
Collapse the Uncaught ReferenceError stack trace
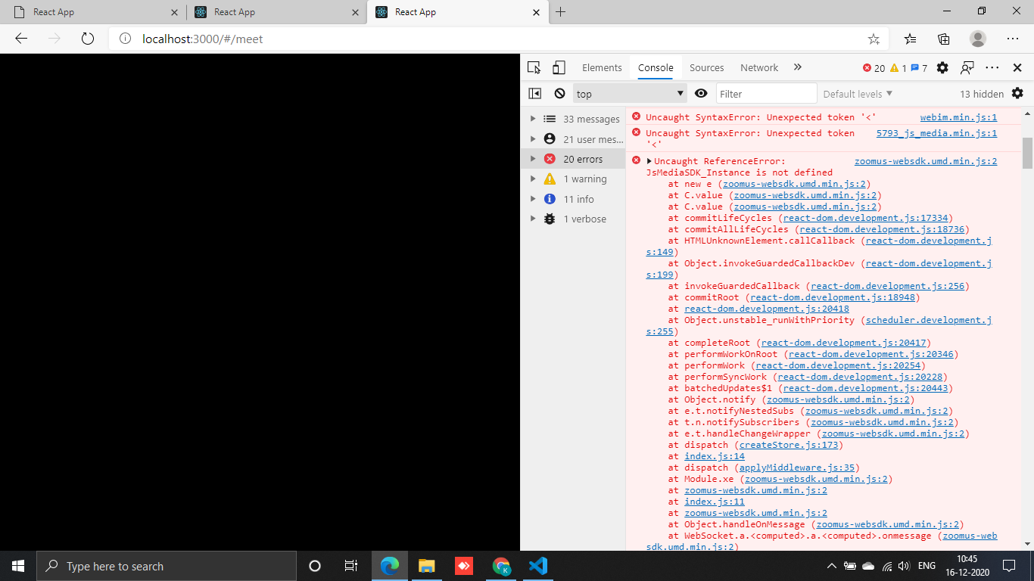tap(649, 161)
